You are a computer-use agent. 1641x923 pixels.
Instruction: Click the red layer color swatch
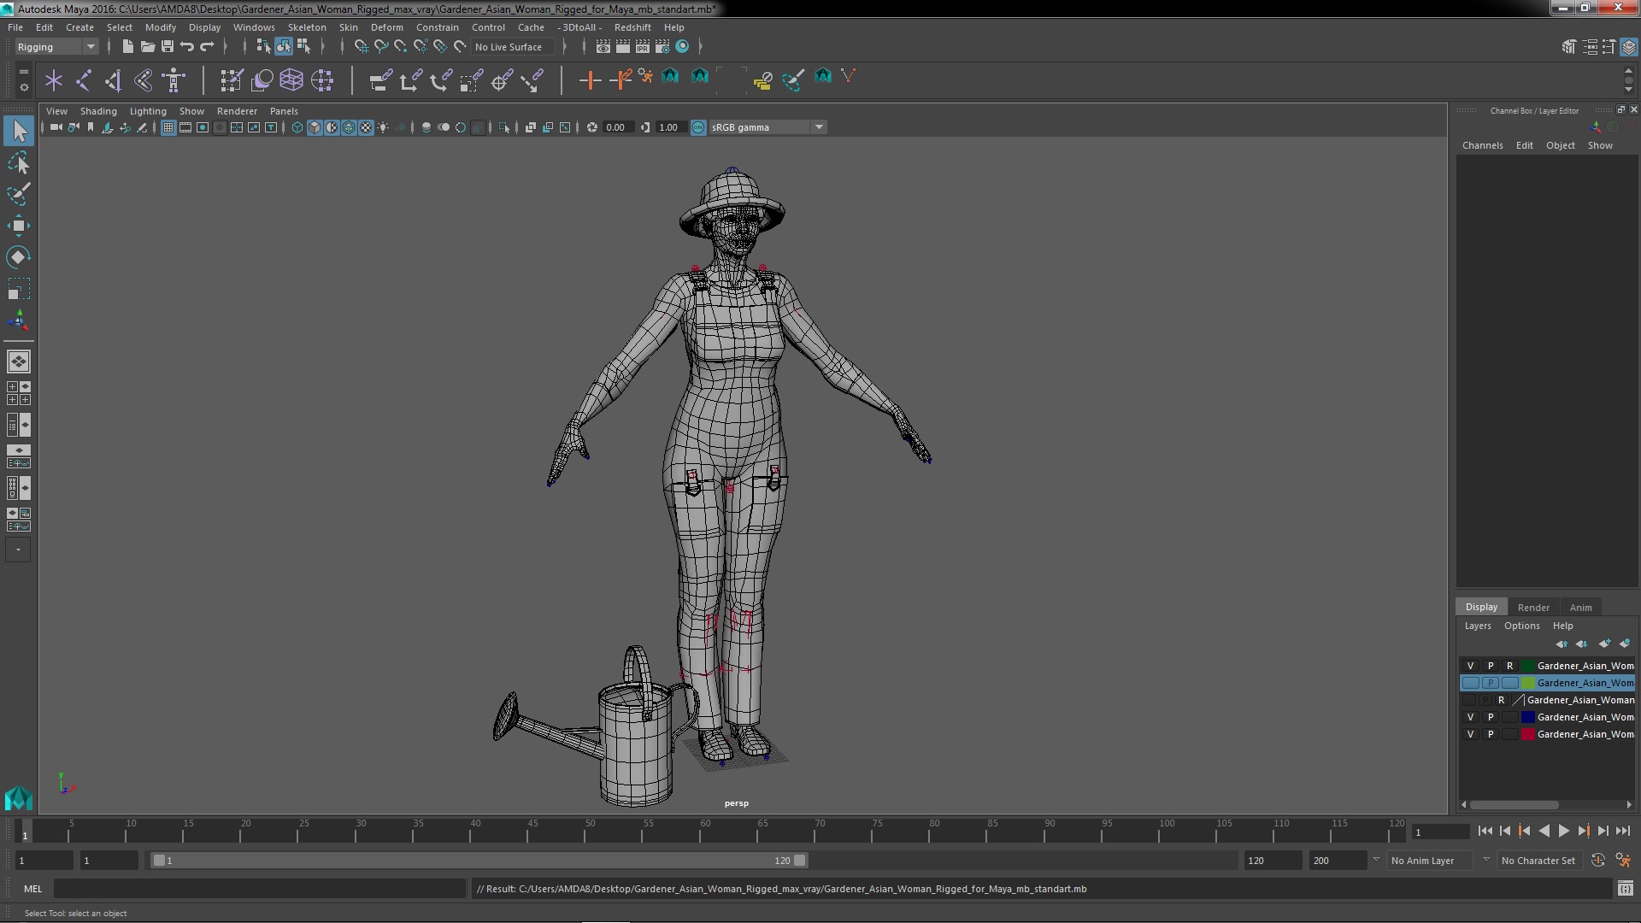click(x=1528, y=734)
